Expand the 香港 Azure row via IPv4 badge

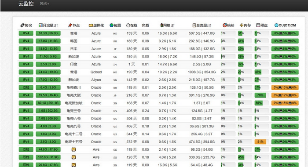tap(26, 33)
